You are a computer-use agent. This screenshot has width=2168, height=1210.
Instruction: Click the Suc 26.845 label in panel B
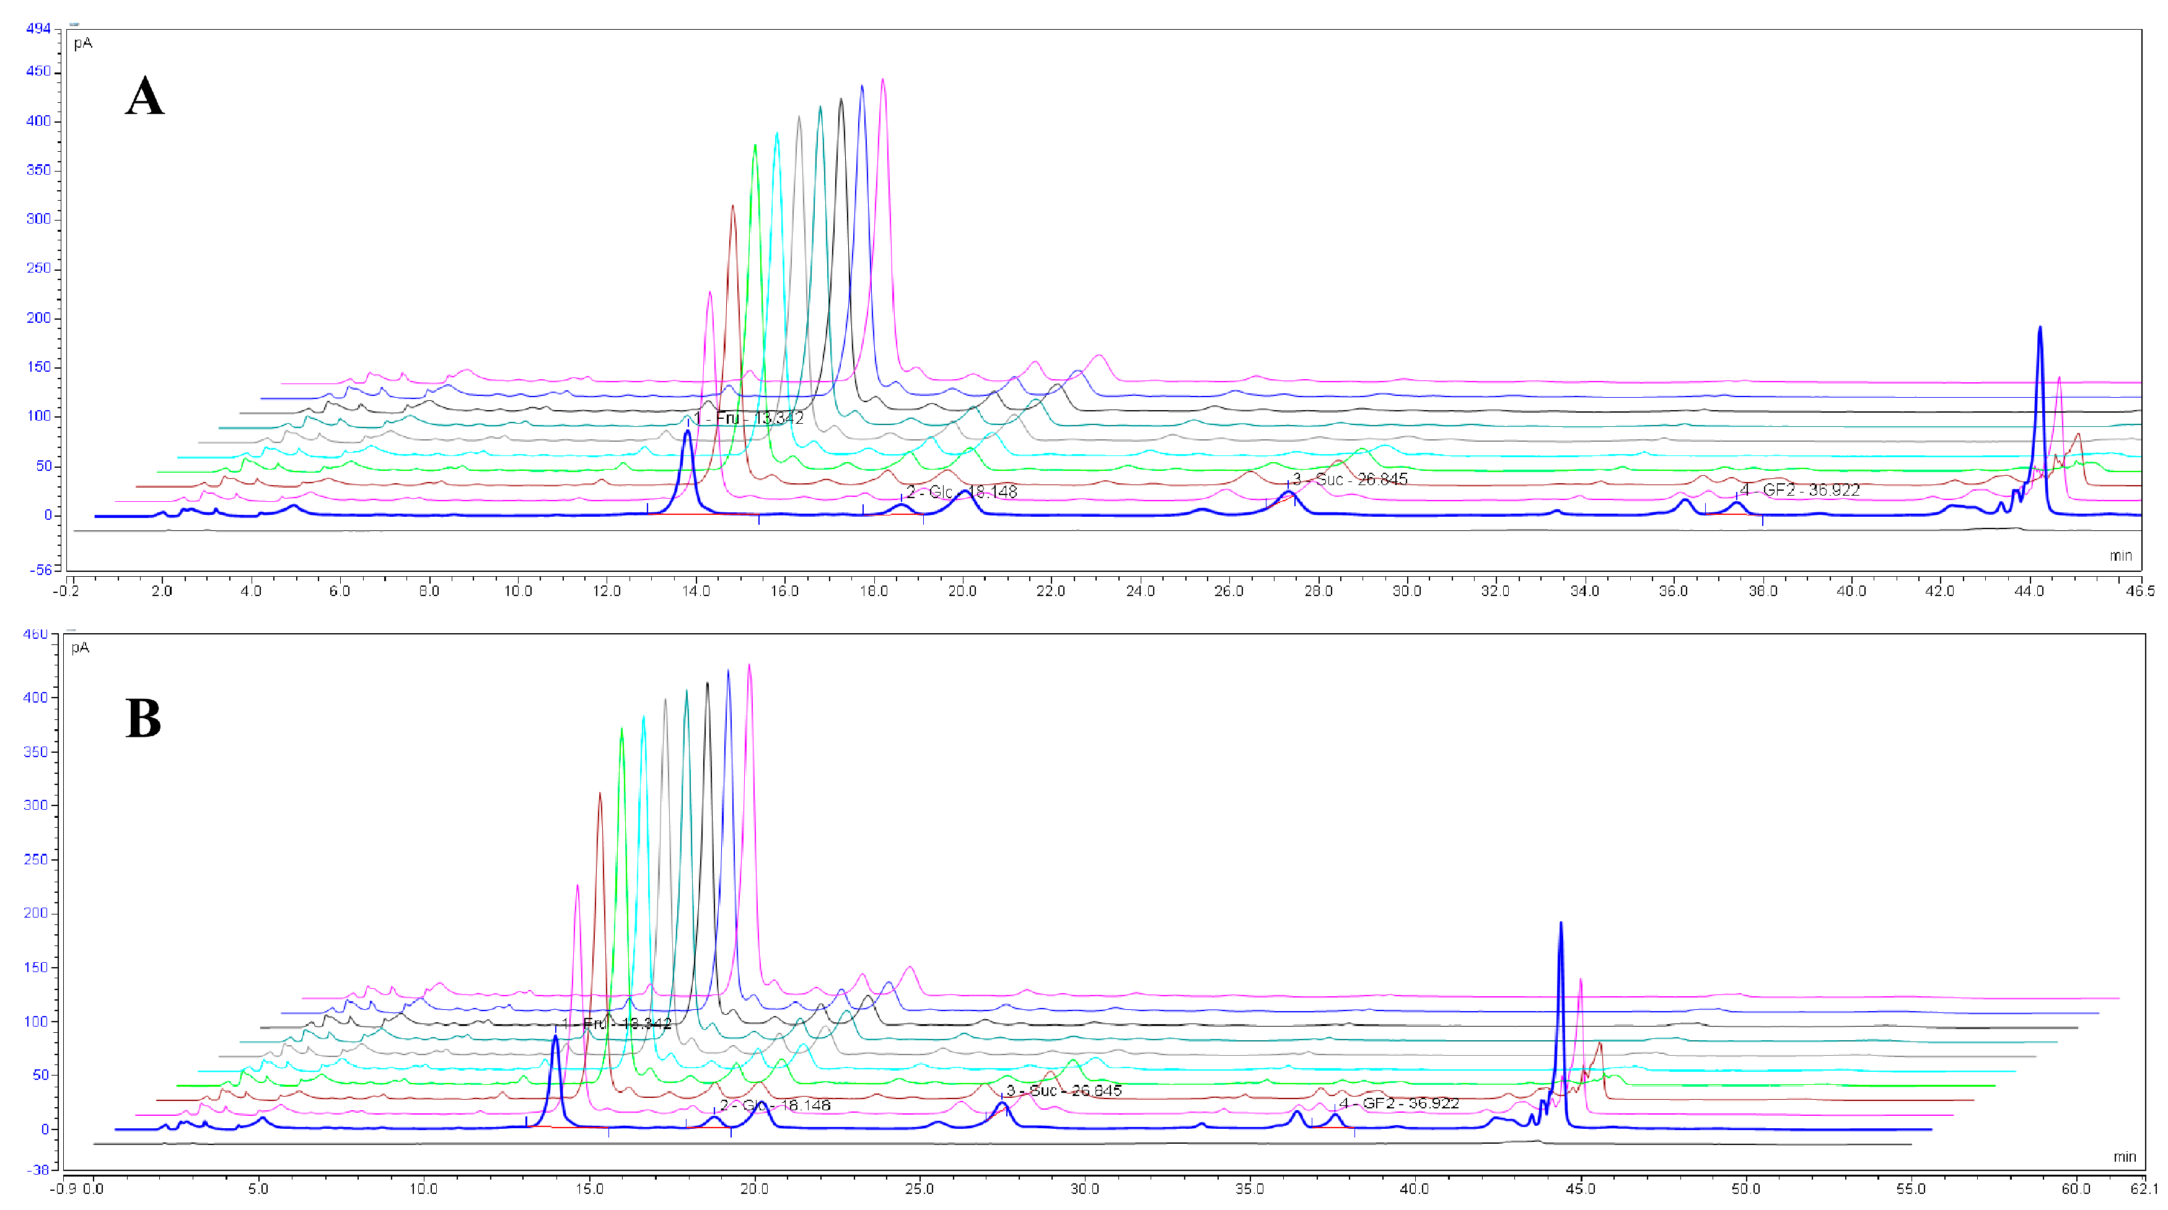1064,1090
